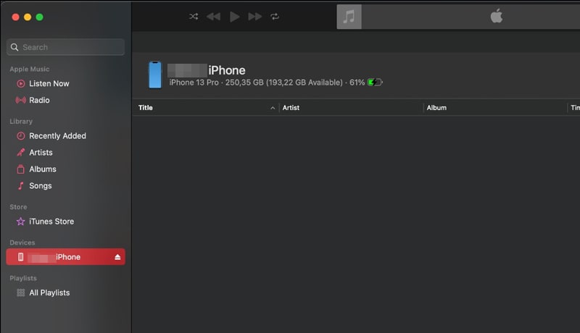The height and width of the screenshot is (333, 580).
Task: Click the Albums icon
Action: point(21,169)
